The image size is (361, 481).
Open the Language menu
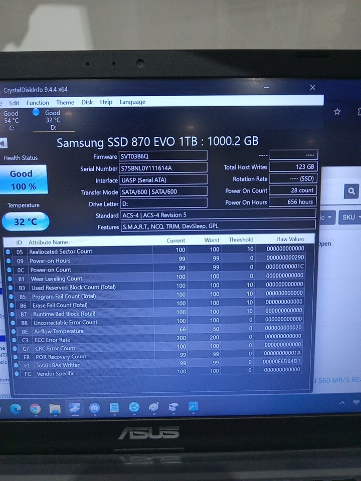point(132,102)
